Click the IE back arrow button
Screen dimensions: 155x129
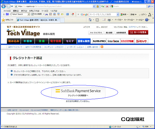3,6
